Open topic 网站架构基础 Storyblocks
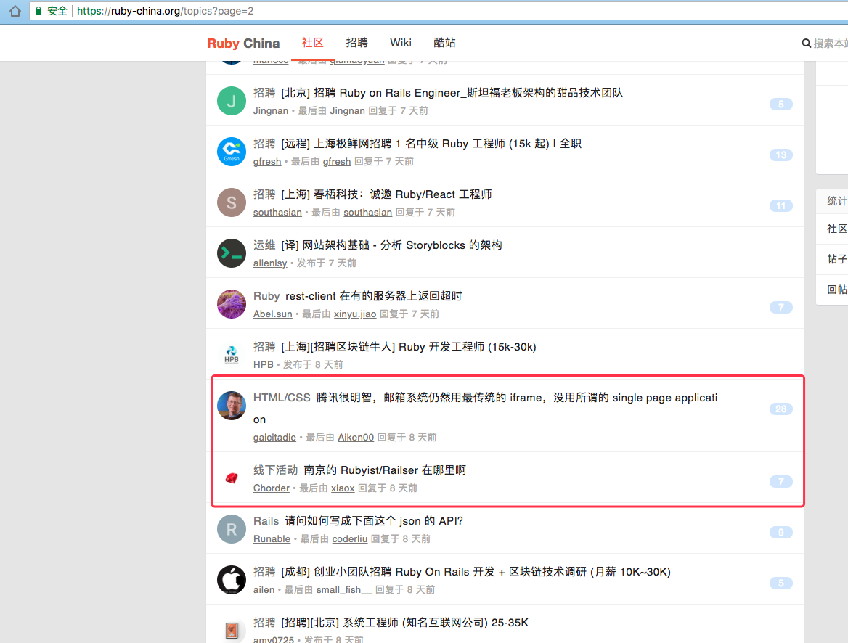Screen dimensions: 848x643 click(391, 245)
